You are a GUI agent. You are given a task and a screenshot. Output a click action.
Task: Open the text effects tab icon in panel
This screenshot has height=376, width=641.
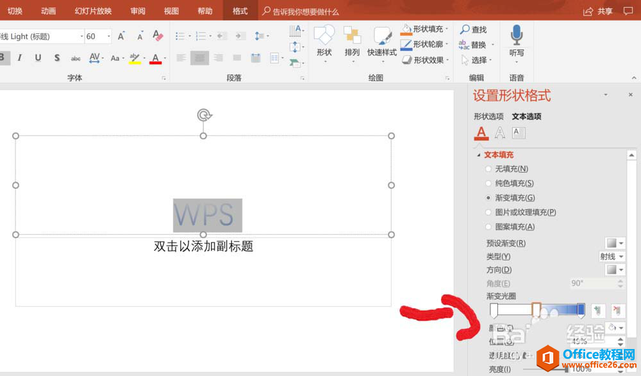[500, 133]
